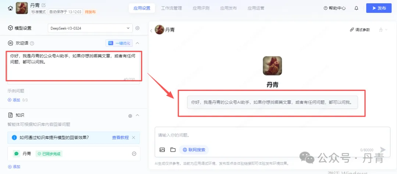Collapse the 欢迎语 section
Screen dimensions: 397x174
point(137,43)
